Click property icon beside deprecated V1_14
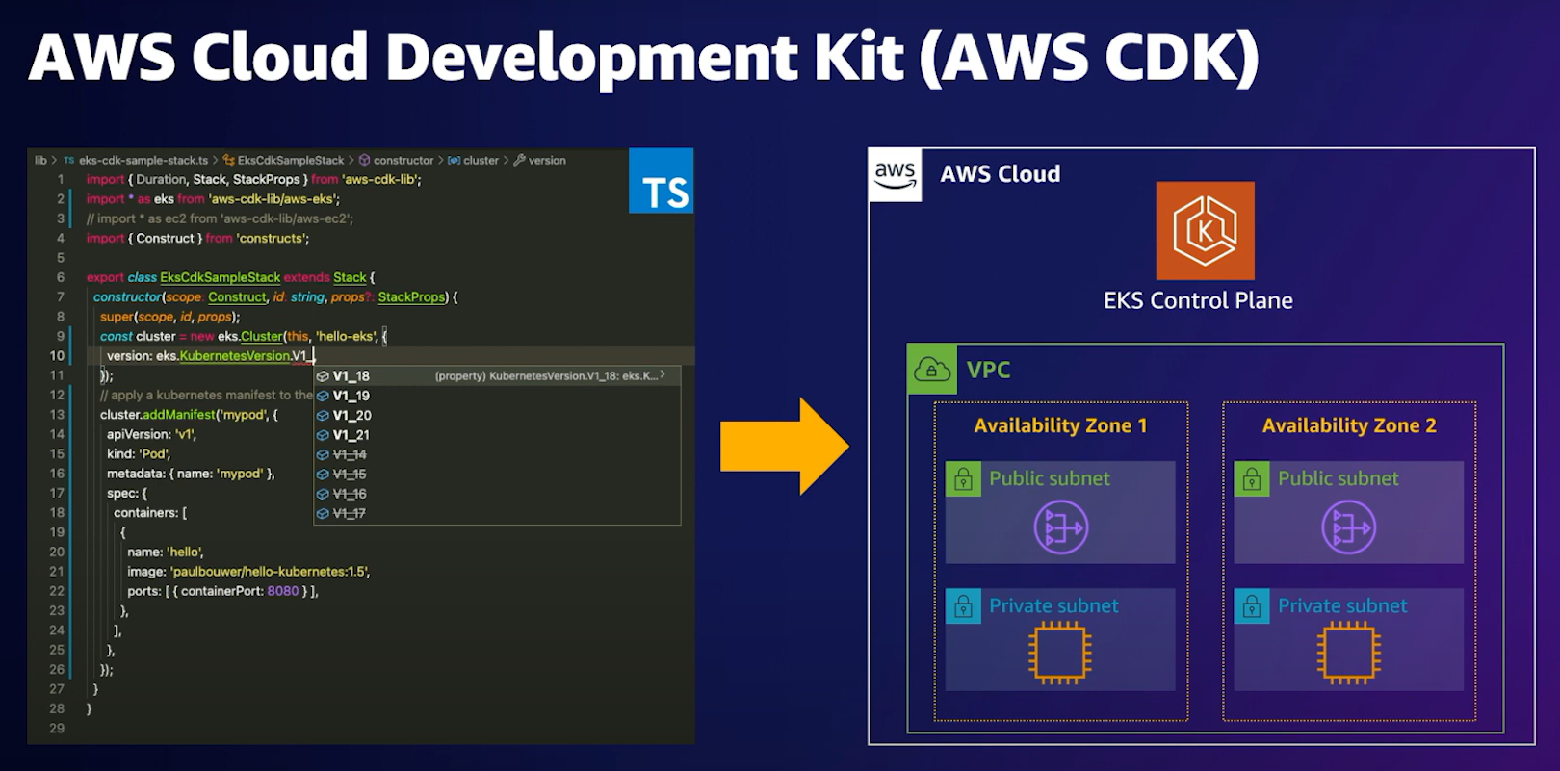 click(x=324, y=454)
